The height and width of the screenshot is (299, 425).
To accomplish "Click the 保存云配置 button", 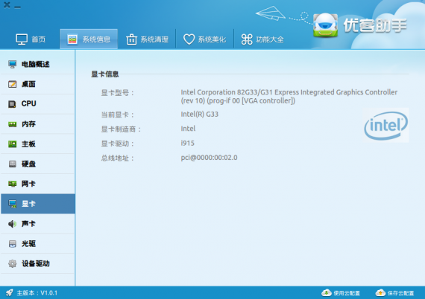I will [x=395, y=293].
